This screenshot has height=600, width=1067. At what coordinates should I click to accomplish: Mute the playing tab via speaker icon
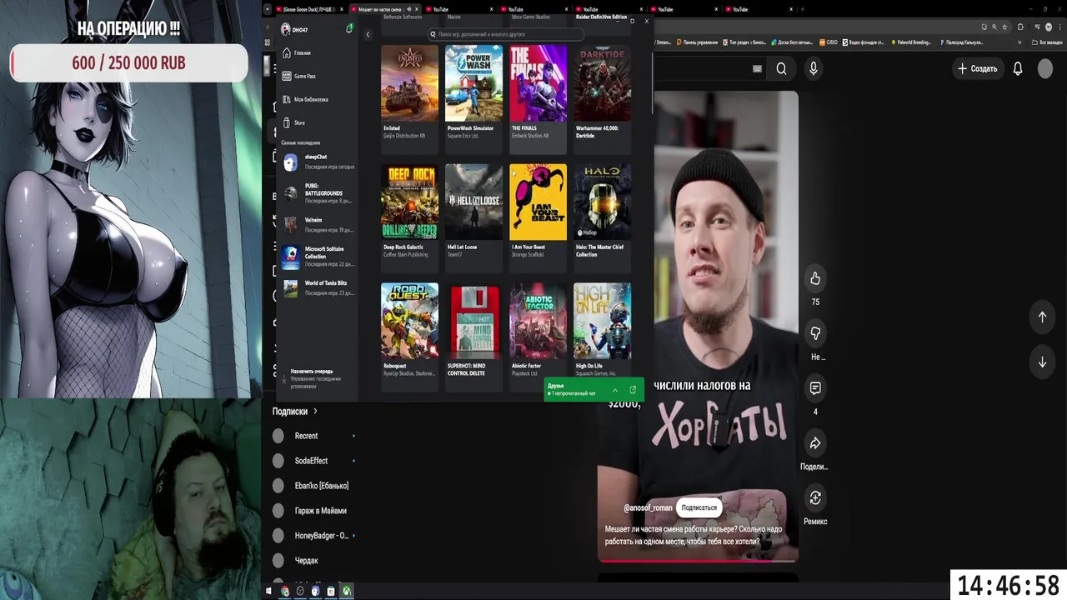[x=408, y=9]
